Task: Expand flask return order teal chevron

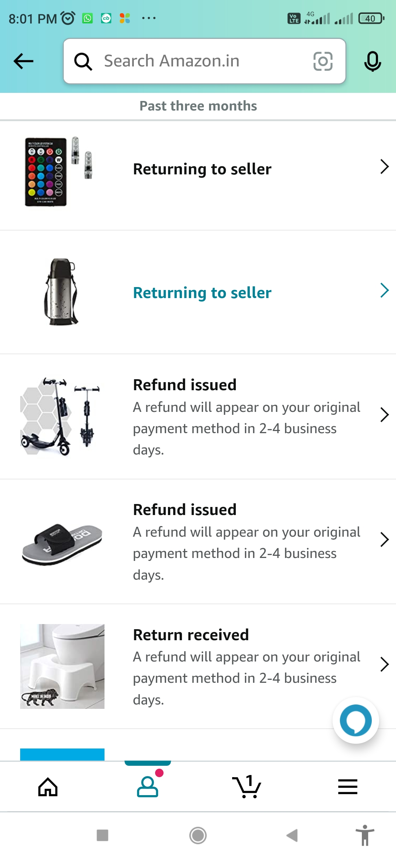Action: coord(384,290)
